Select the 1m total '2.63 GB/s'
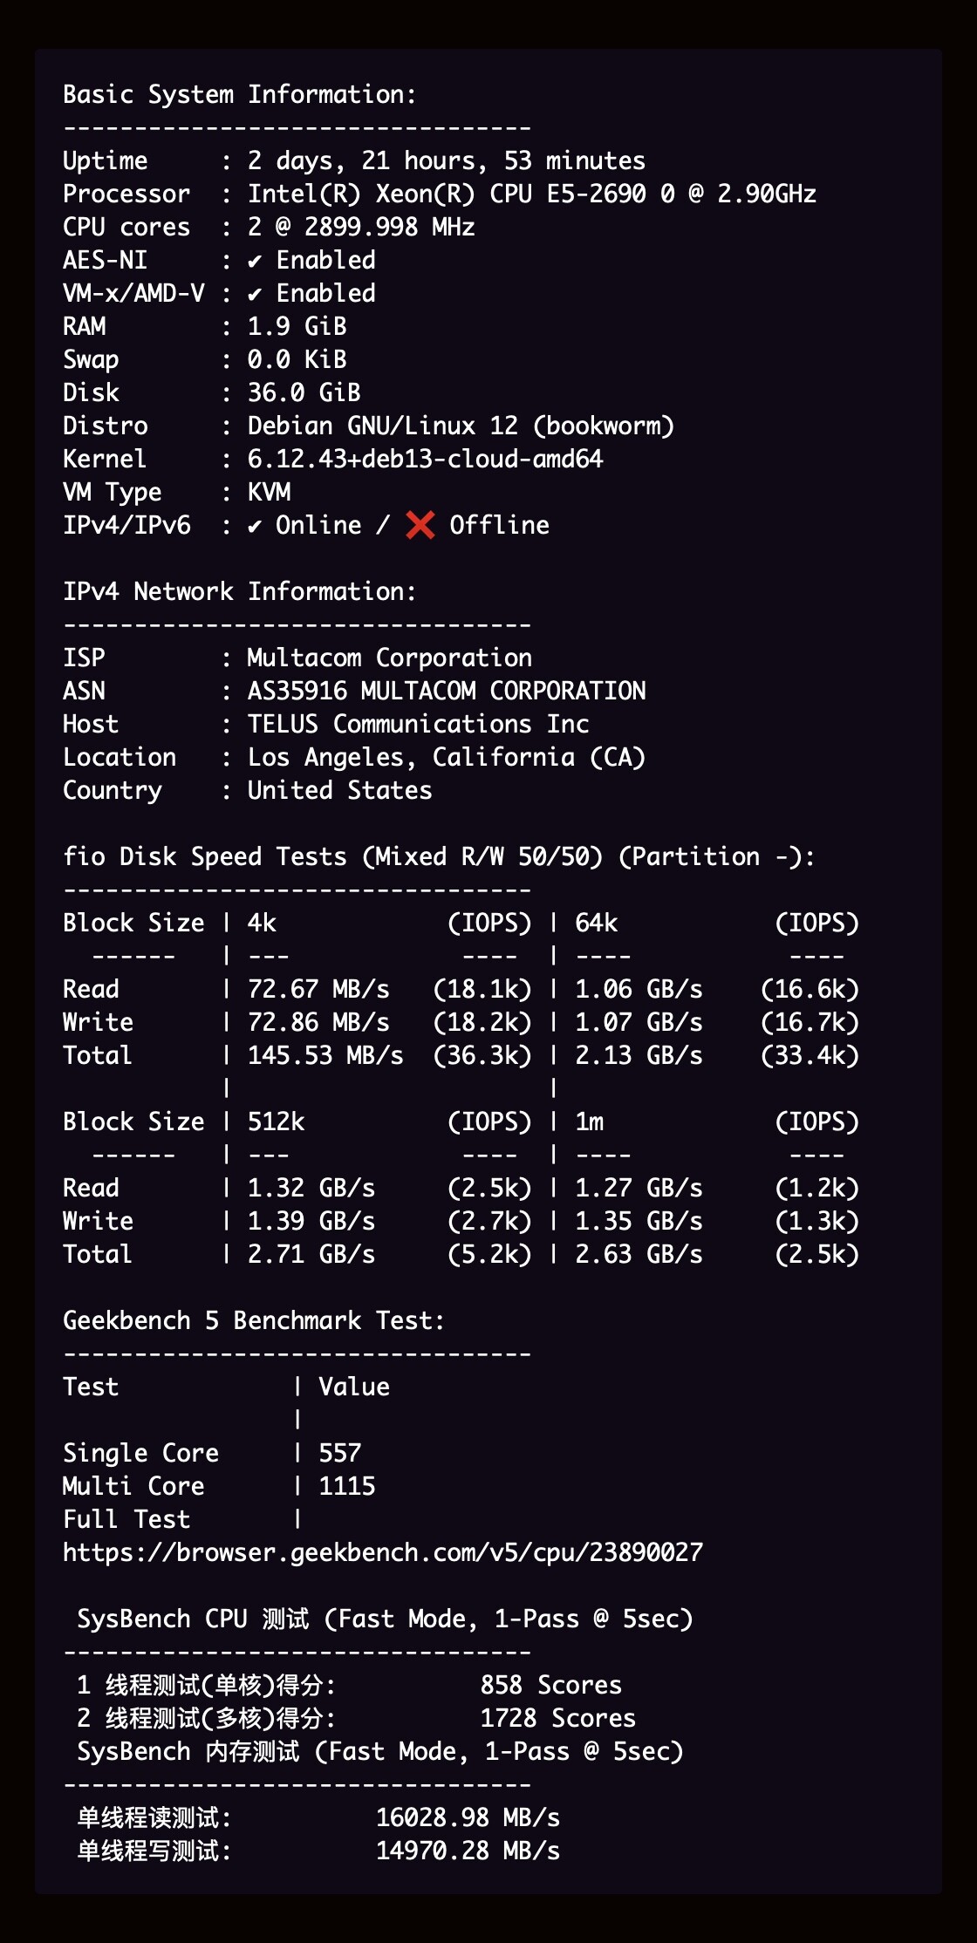This screenshot has width=977, height=1943. (x=639, y=1254)
